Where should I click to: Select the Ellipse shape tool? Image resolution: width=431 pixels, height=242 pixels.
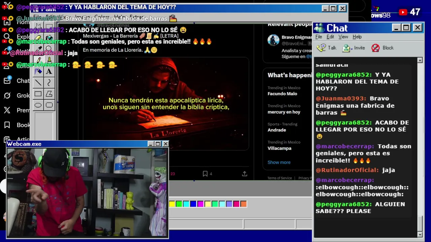pyautogui.click(x=38, y=105)
